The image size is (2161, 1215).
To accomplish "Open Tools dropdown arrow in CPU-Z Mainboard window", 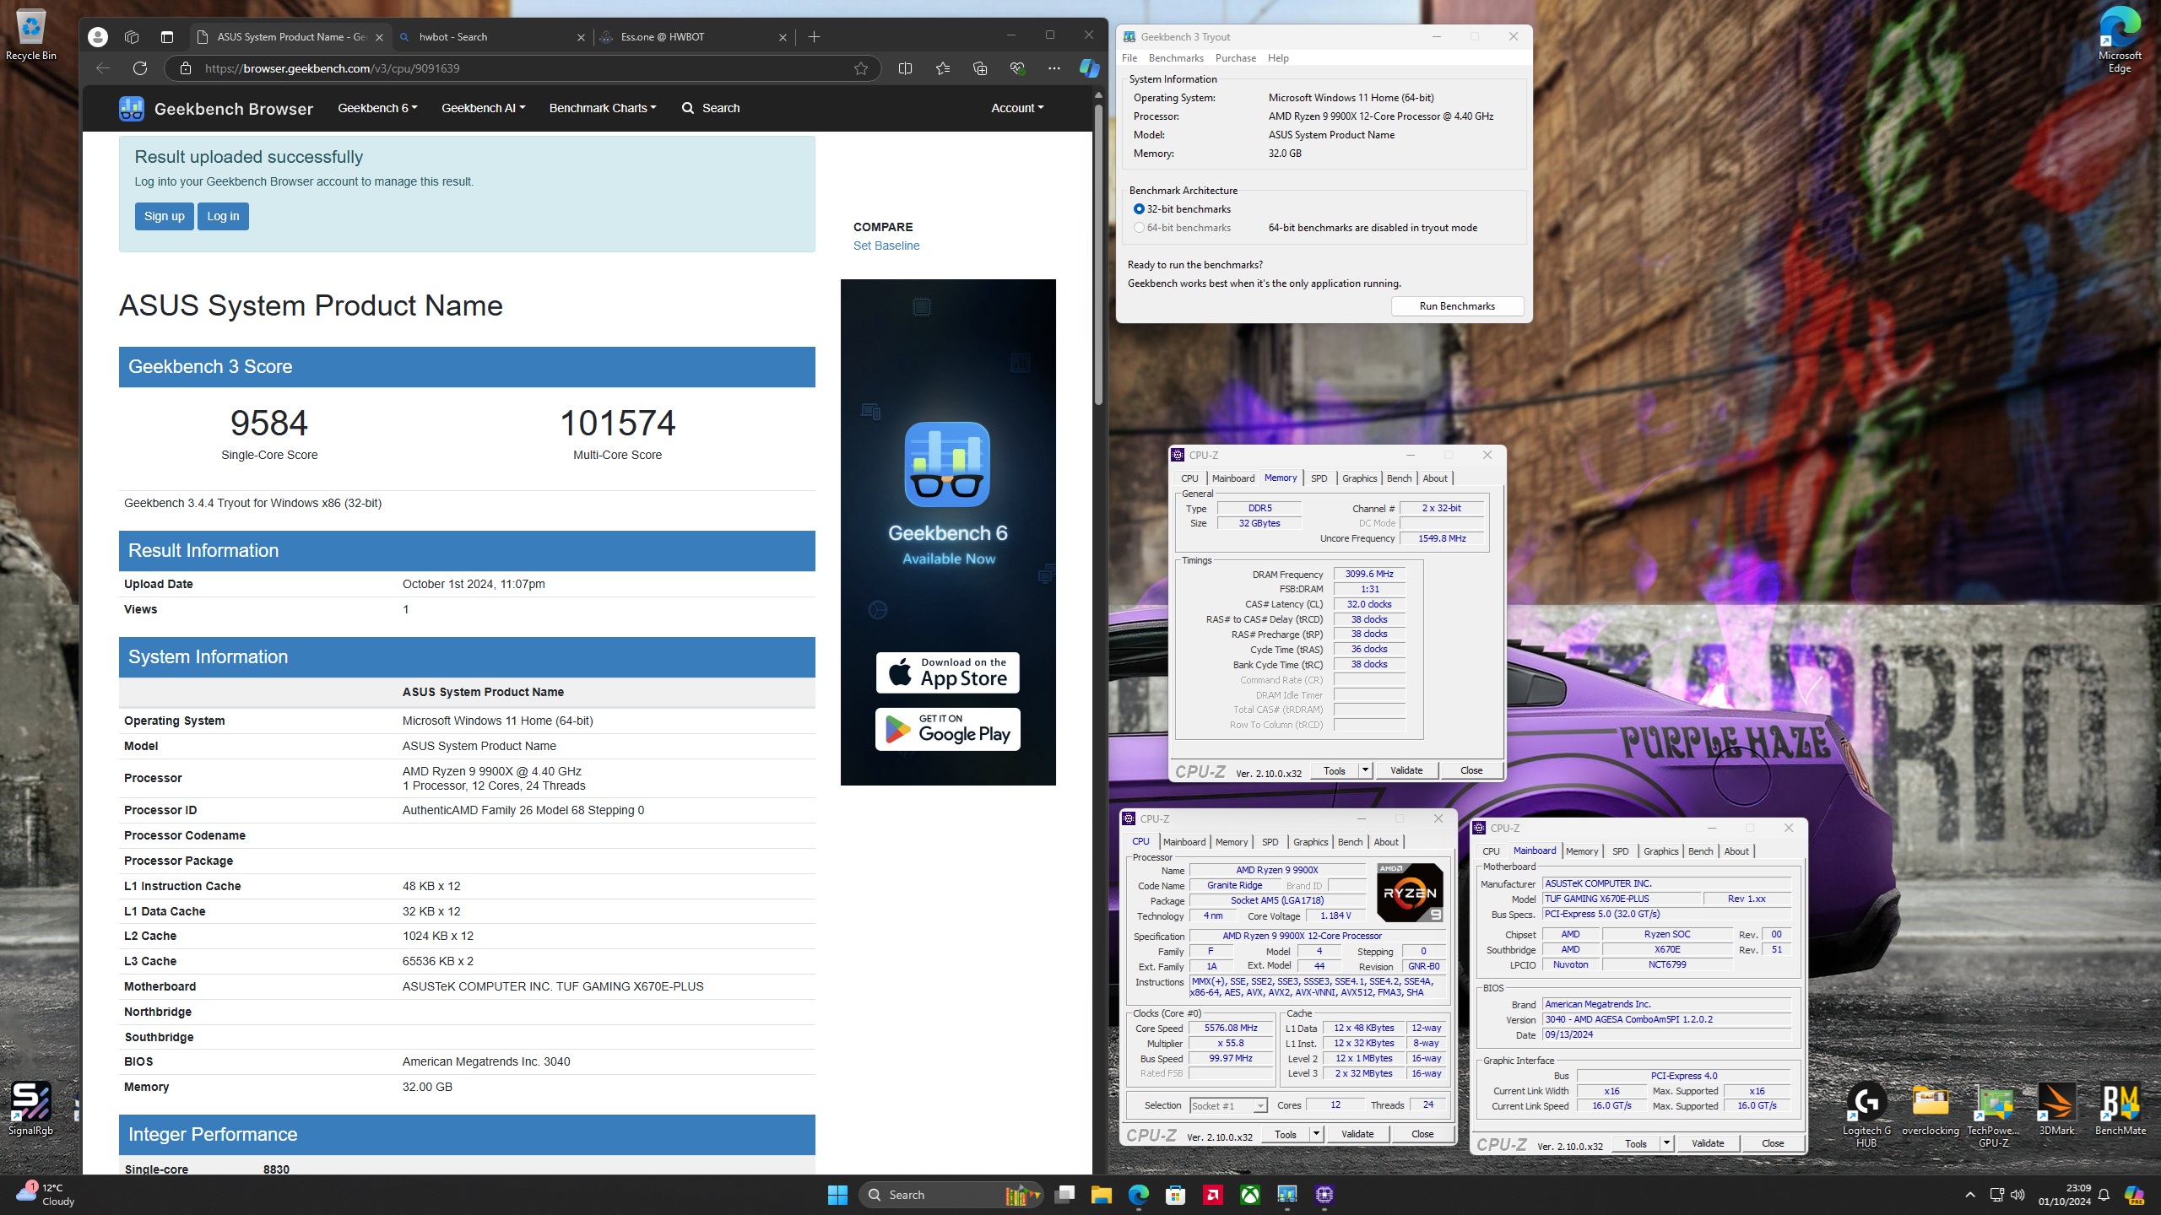I will coord(1666,1143).
